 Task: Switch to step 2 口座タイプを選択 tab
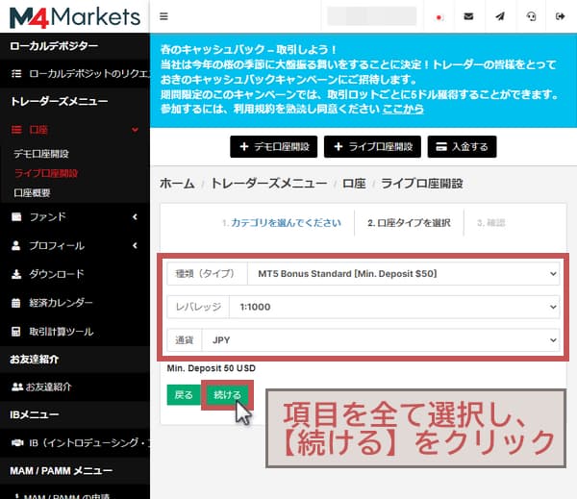409,223
